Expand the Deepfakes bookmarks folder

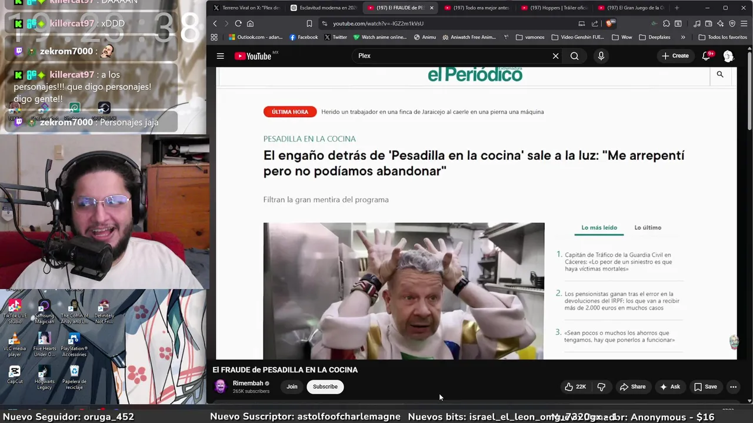[654, 37]
